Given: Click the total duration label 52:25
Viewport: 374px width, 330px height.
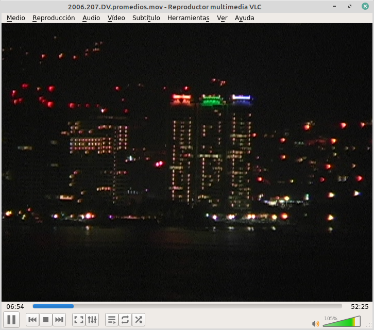Looking at the screenshot, I should (x=360, y=306).
